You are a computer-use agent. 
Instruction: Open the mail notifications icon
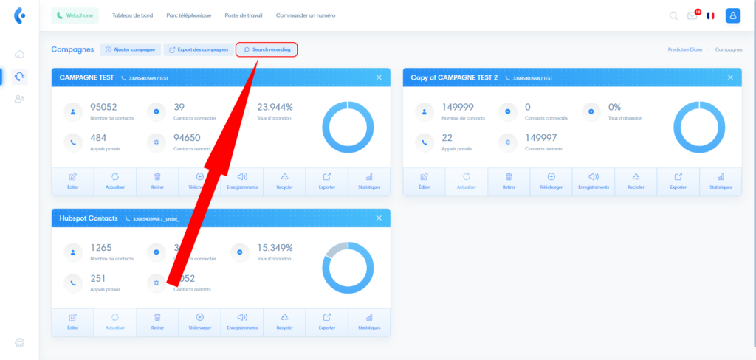point(692,15)
